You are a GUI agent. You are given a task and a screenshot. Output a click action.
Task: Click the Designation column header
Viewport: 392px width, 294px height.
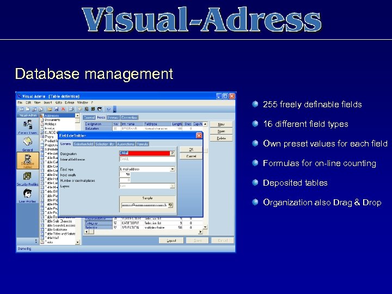tap(98, 124)
